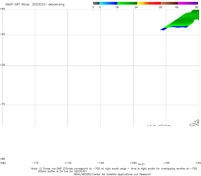This screenshot has width=201, height=176.
Task: Pick the yellow-orange segment of the color bar
Action: point(144,3)
